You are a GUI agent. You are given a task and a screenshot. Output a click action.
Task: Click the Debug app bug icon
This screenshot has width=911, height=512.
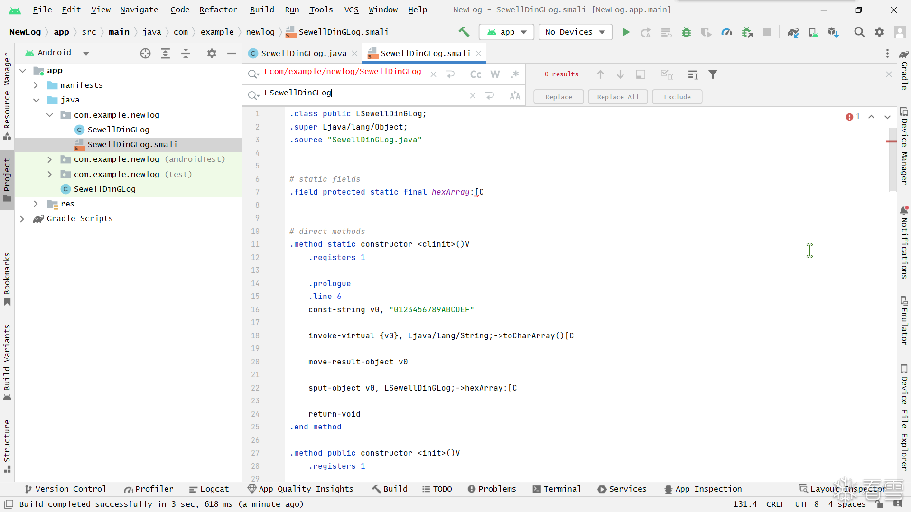(686, 32)
